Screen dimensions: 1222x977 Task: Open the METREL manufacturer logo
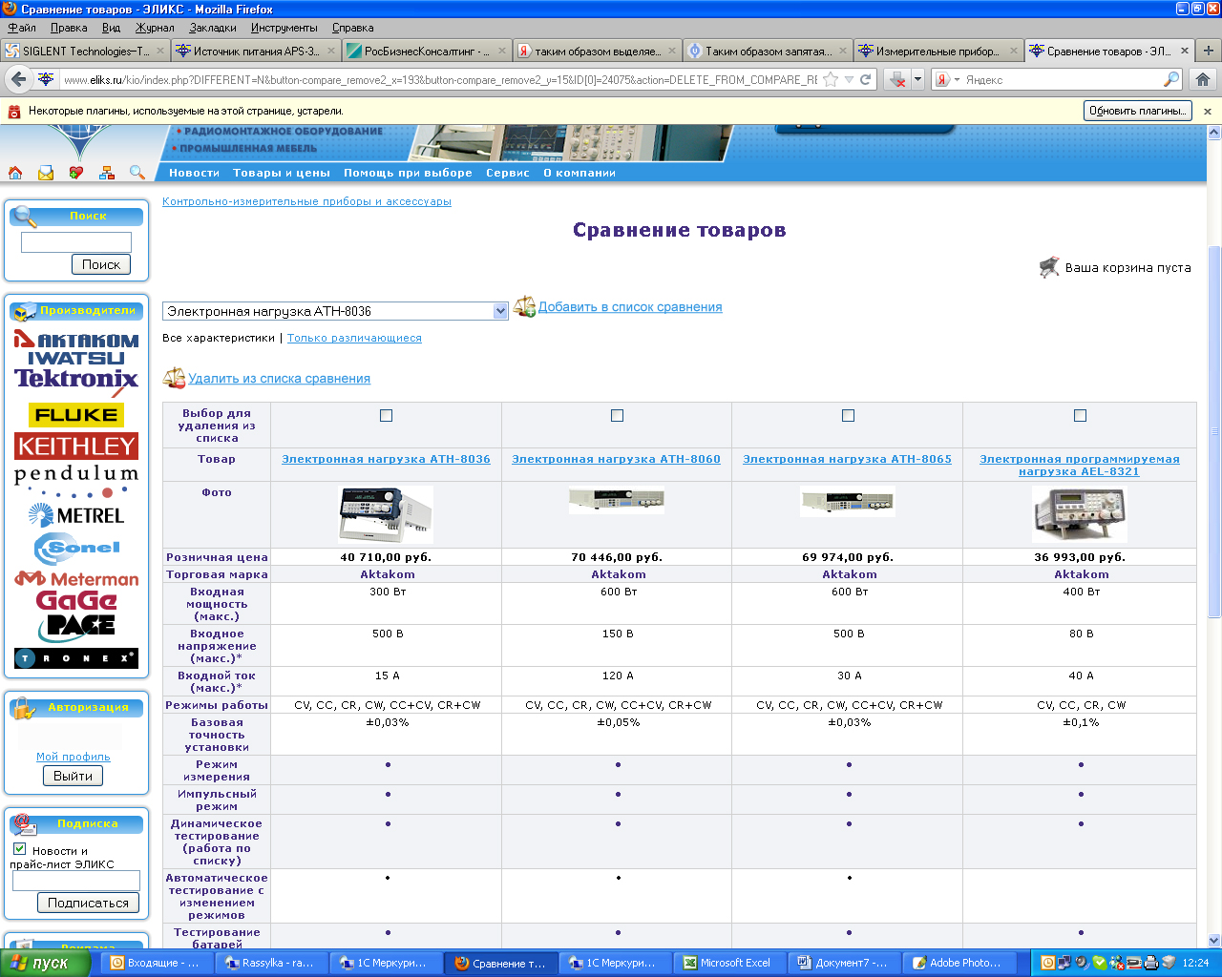76,515
